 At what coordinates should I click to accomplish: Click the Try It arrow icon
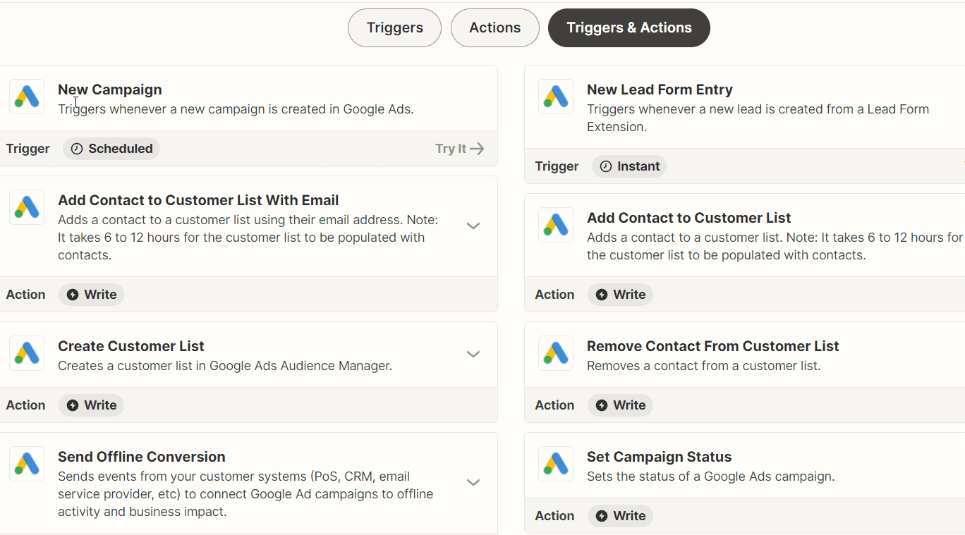pyautogui.click(x=478, y=149)
